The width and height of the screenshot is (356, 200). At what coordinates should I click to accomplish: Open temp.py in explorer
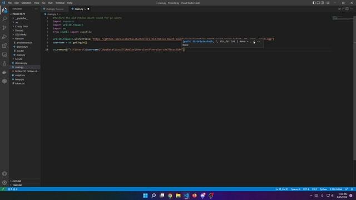coord(24,79)
